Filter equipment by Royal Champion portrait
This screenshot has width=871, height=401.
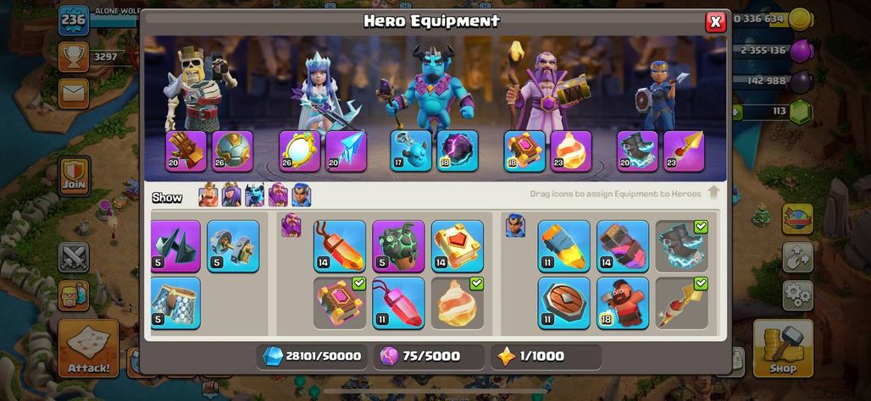(302, 195)
